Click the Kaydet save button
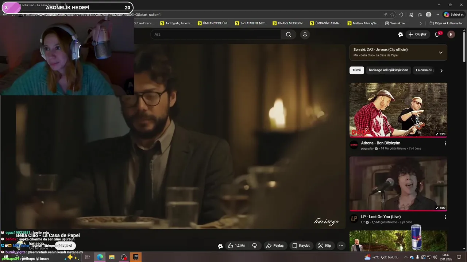Viewport: 467px width, 262px height. (301, 246)
